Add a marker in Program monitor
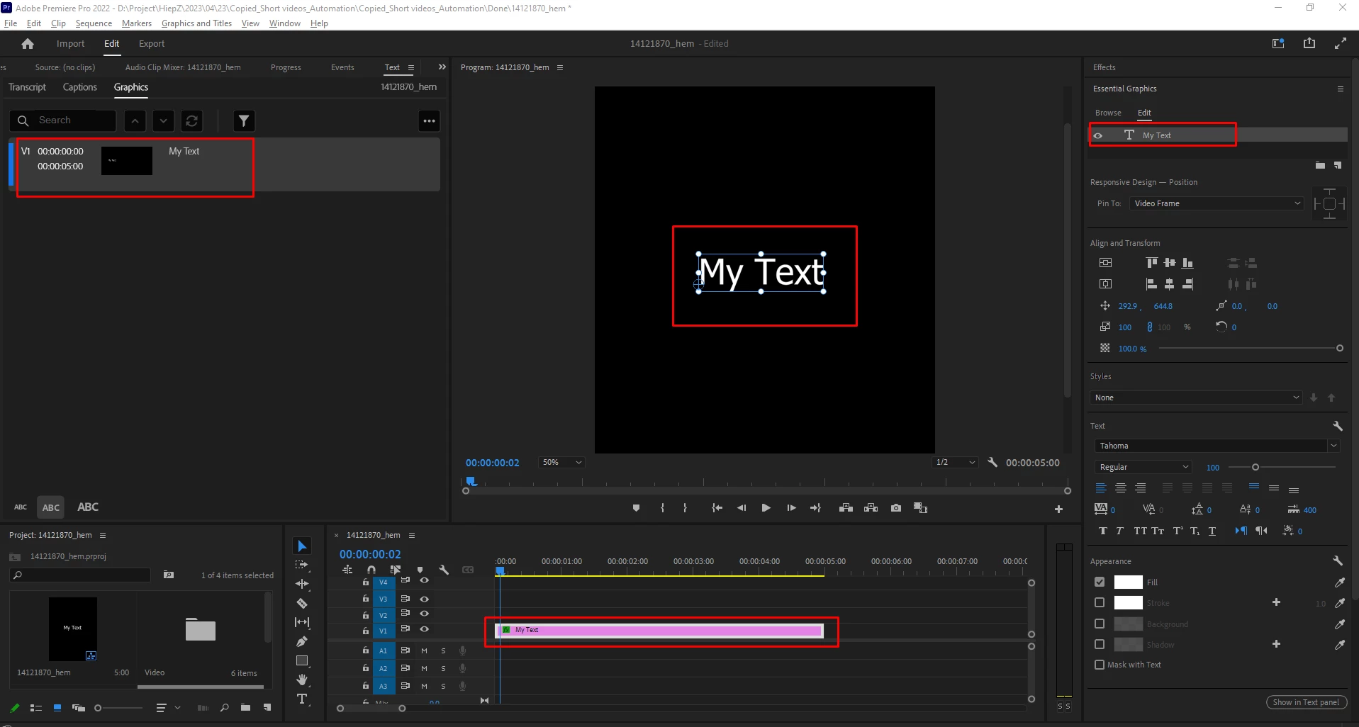The width and height of the screenshot is (1359, 727). coord(636,508)
